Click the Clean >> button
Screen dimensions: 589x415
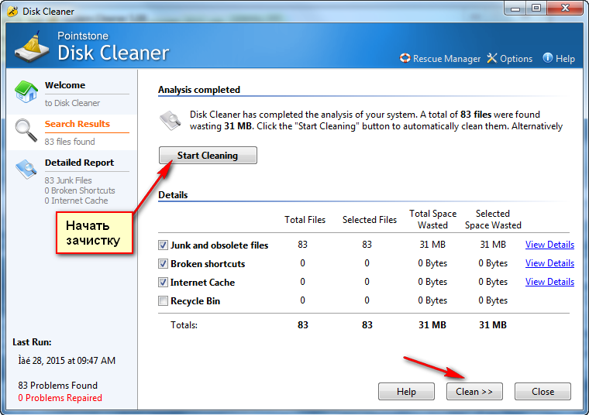point(474,391)
